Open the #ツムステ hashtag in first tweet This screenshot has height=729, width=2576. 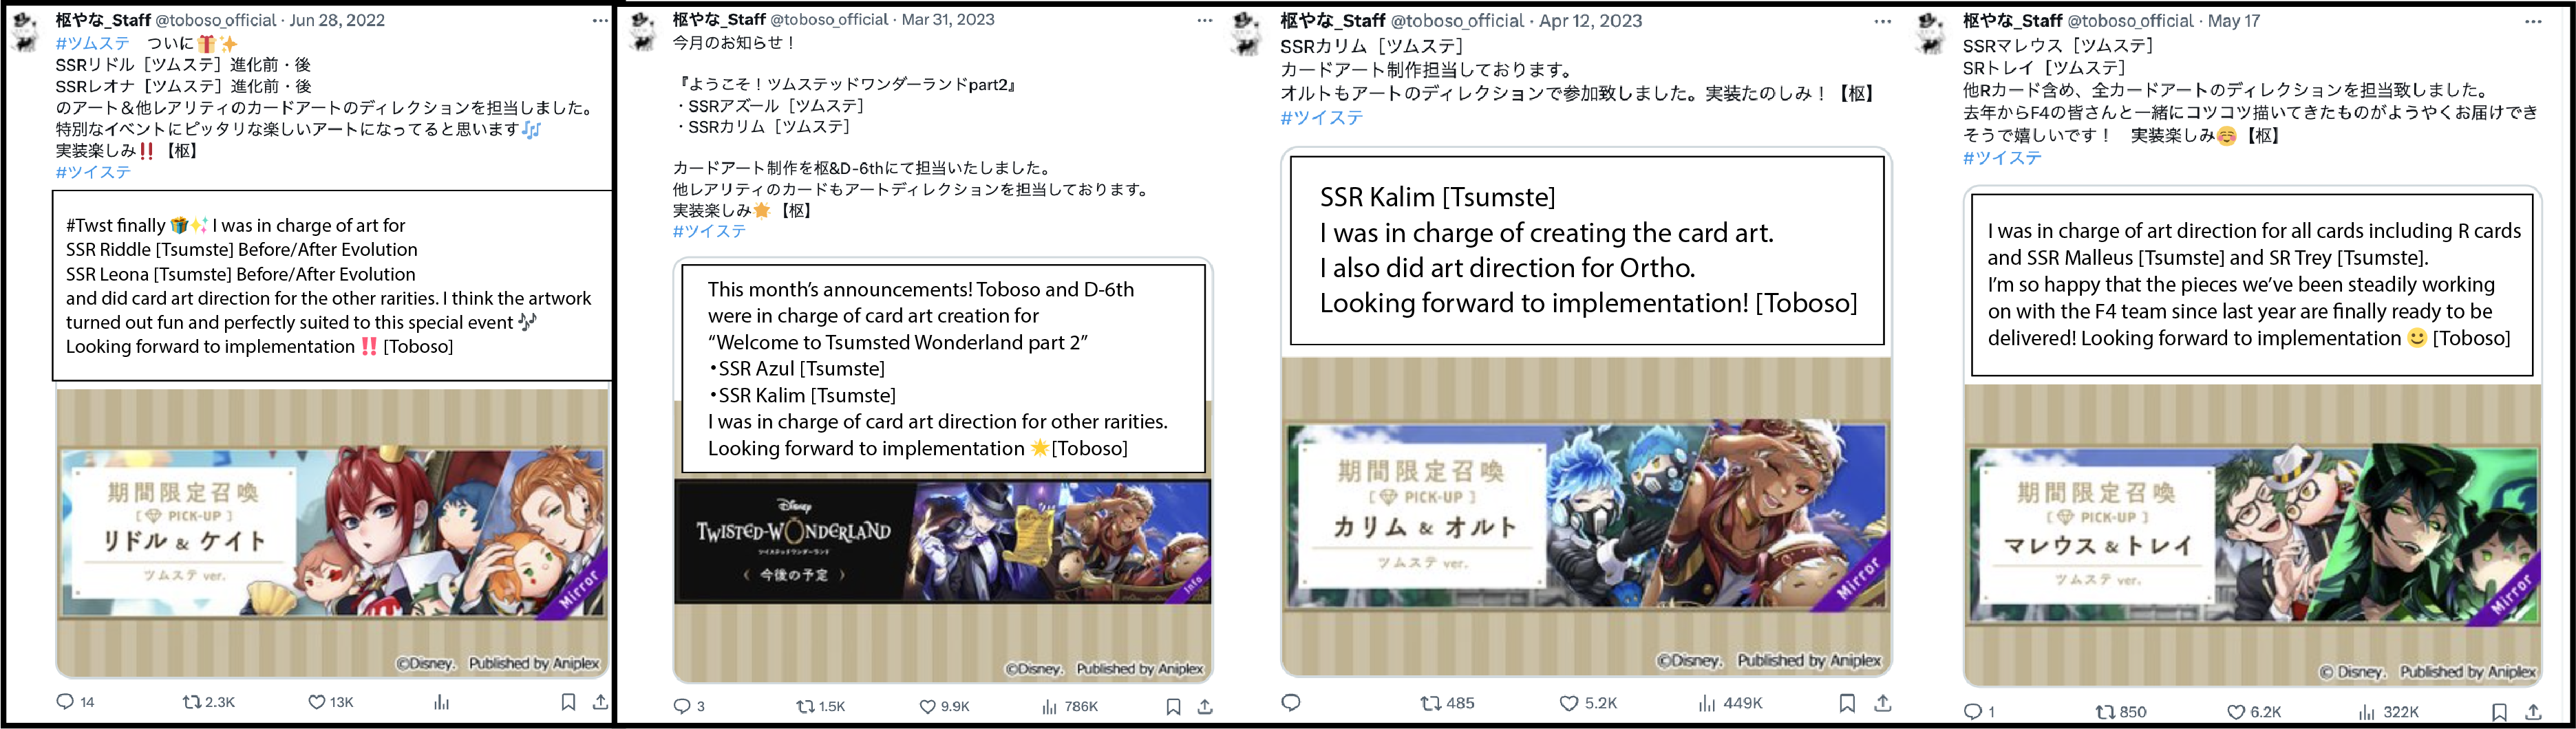pos(92,44)
